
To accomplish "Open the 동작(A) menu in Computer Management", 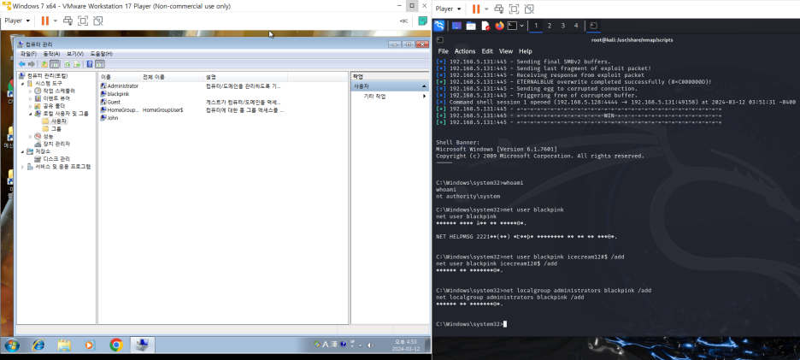I will (51, 54).
